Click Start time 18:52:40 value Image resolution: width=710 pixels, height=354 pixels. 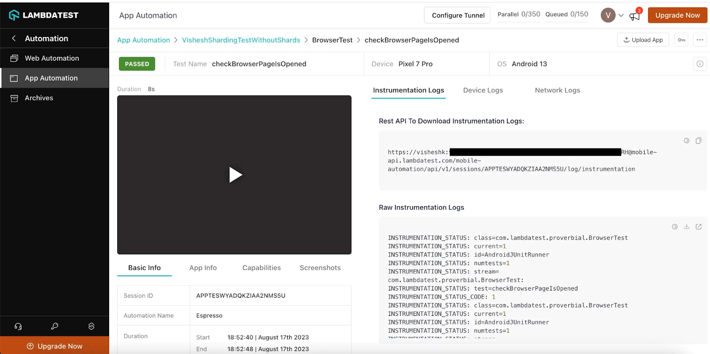268,337
